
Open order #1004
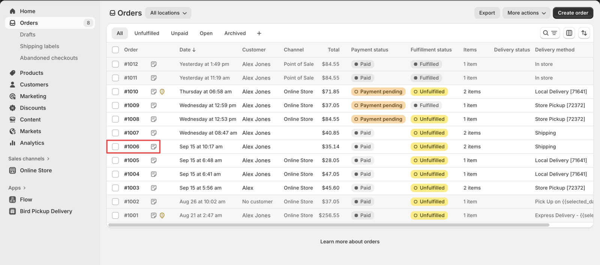[132, 174]
